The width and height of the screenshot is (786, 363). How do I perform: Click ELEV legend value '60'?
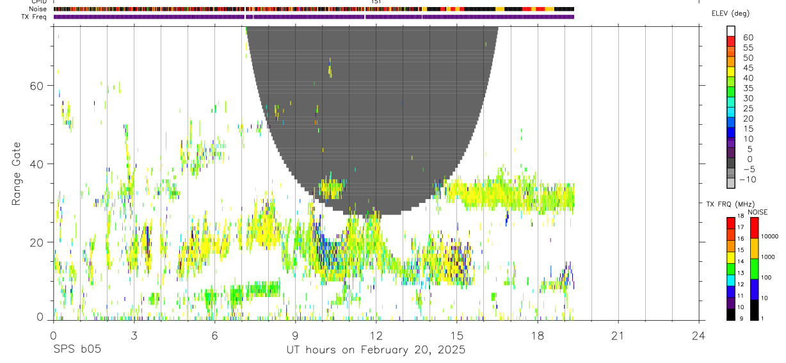[748, 38]
